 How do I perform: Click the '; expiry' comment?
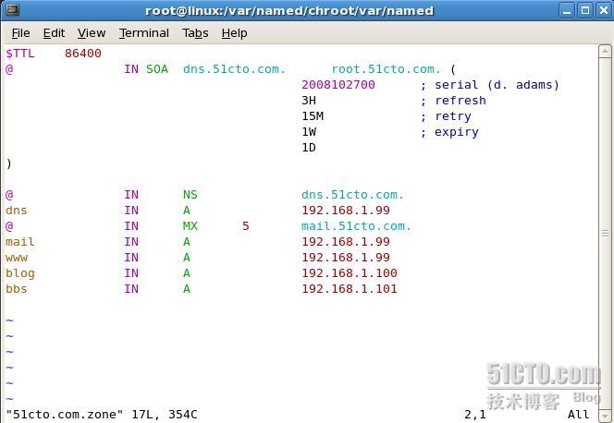point(449,132)
